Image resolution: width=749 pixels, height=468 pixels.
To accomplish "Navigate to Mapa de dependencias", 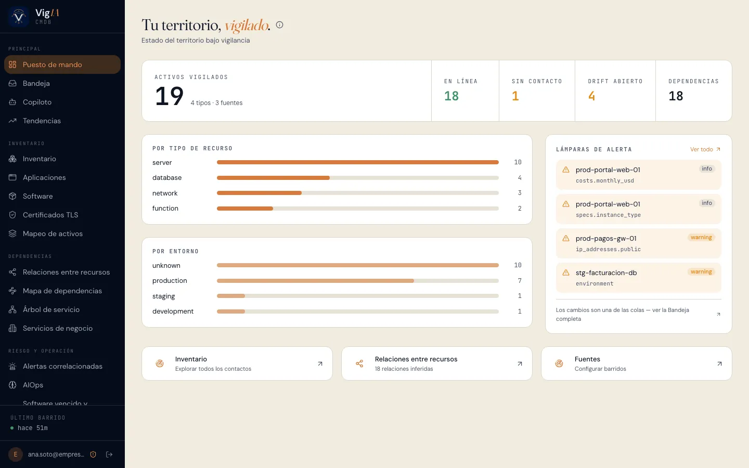I will [62, 291].
